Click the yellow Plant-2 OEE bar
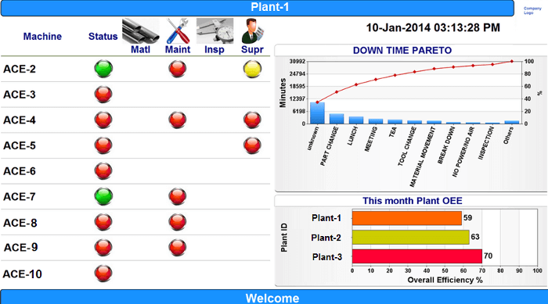The image size is (548, 304). (x=411, y=238)
